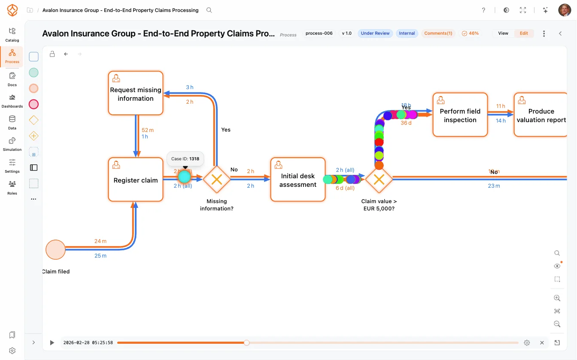577x360 pixels.
Task: Select the task rectangle shape in palette
Action: [33, 57]
